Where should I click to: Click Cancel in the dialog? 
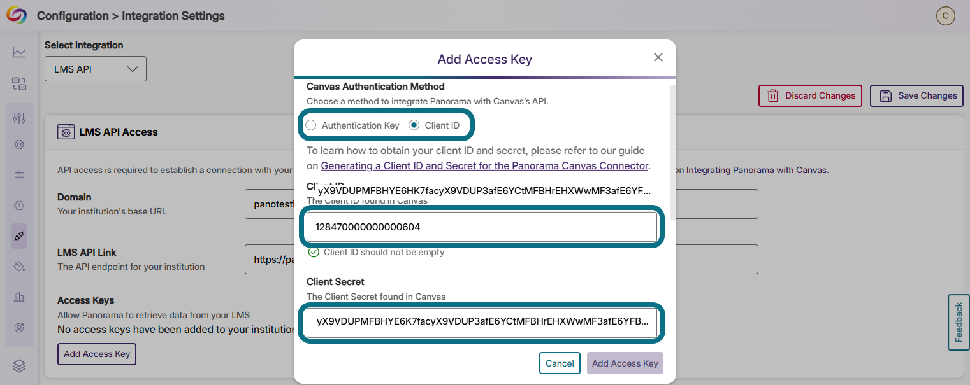click(x=560, y=363)
